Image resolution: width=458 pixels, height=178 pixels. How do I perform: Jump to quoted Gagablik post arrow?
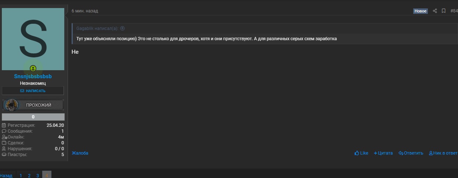point(123,29)
